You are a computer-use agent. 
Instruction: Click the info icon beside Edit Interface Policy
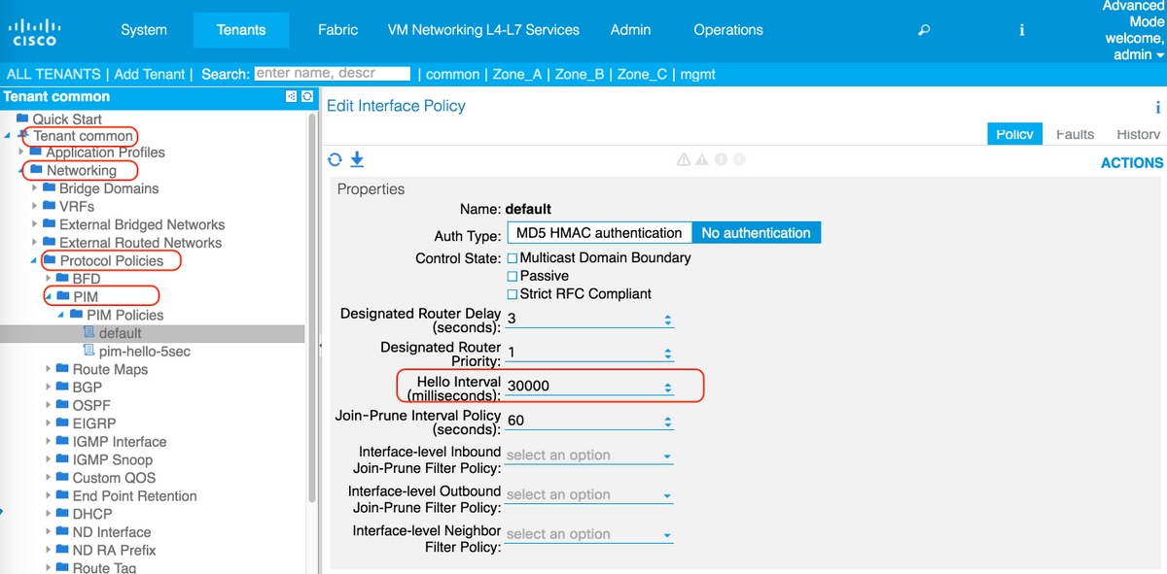[1157, 108]
